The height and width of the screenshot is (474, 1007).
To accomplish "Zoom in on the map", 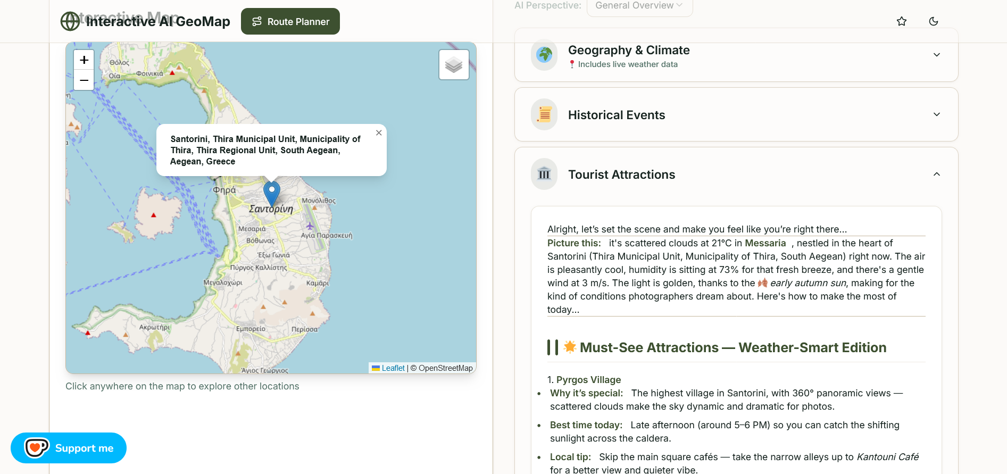I will (84, 60).
